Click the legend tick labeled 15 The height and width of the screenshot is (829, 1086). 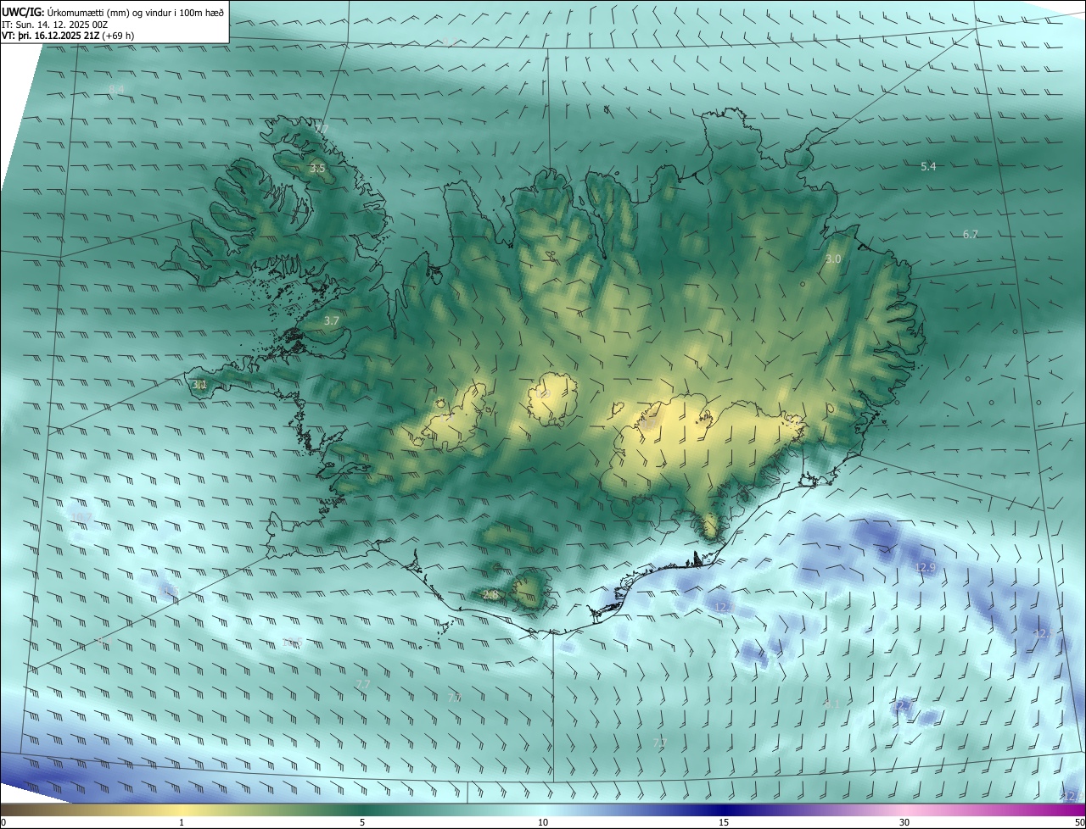coord(724,822)
